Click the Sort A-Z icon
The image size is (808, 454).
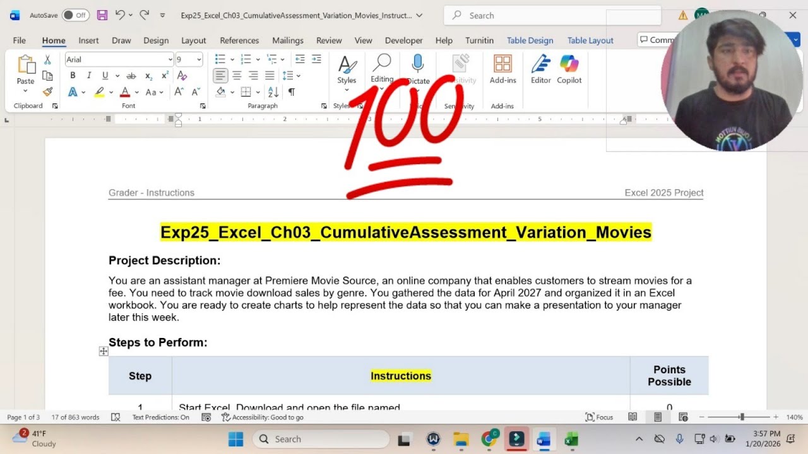coord(273,92)
